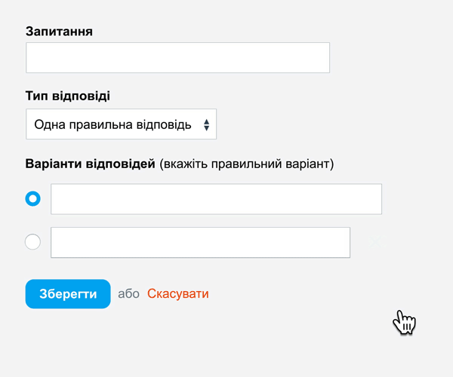453x377 pixels.
Task: Choose the empty white radio button
Action: (32, 242)
